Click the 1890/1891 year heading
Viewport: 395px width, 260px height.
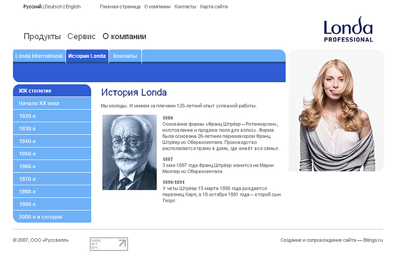(x=173, y=182)
